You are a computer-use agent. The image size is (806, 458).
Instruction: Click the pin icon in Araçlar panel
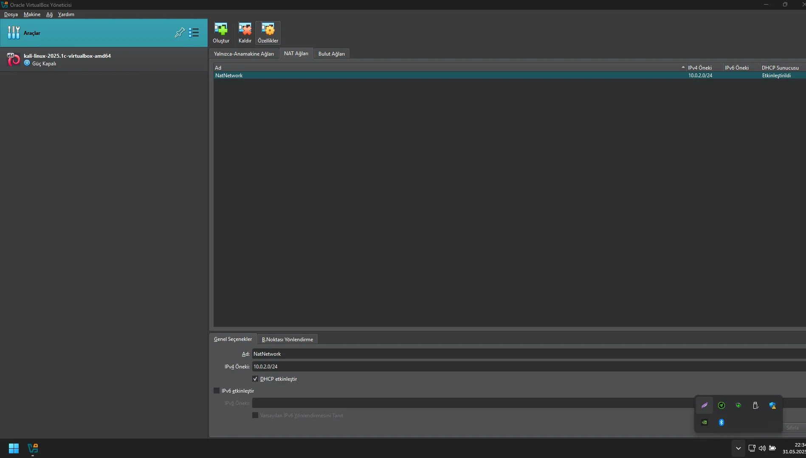coord(180,33)
